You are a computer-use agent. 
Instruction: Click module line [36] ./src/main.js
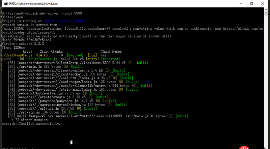pyautogui.click(x=46, y=67)
